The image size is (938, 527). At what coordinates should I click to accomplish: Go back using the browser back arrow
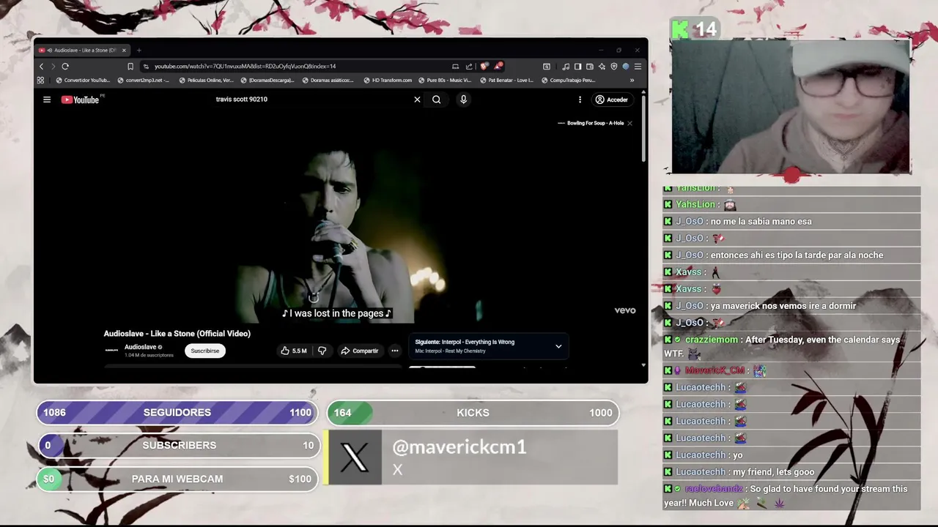tap(41, 66)
